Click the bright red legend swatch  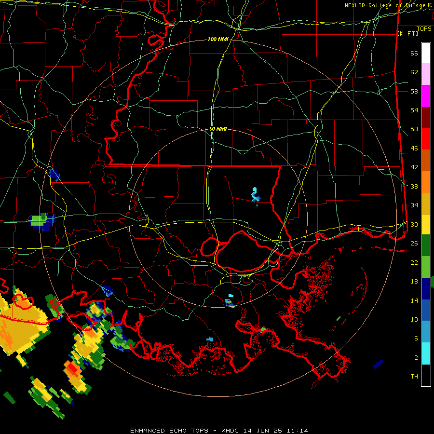click(426, 139)
